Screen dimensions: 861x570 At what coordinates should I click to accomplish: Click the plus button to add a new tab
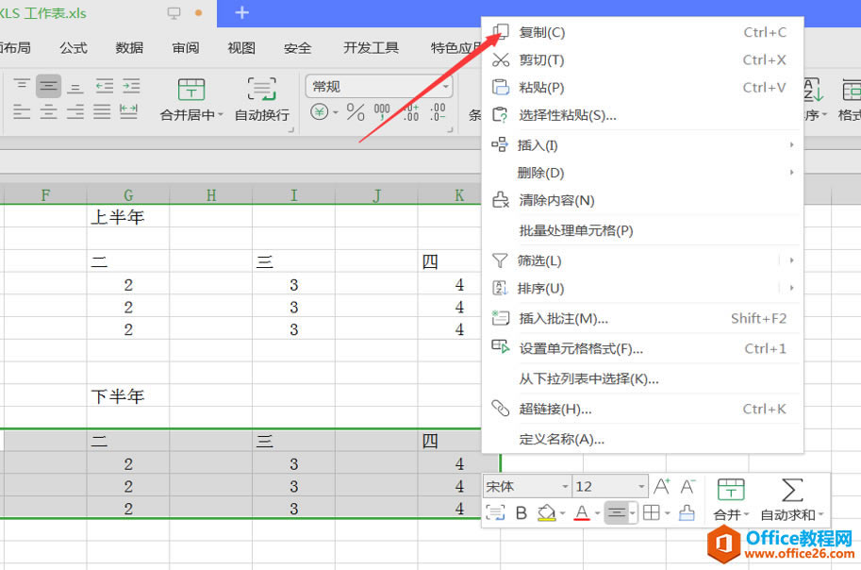point(242,12)
